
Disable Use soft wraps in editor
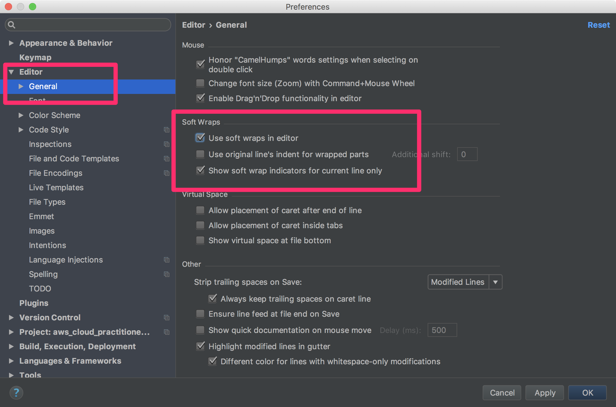pos(200,138)
